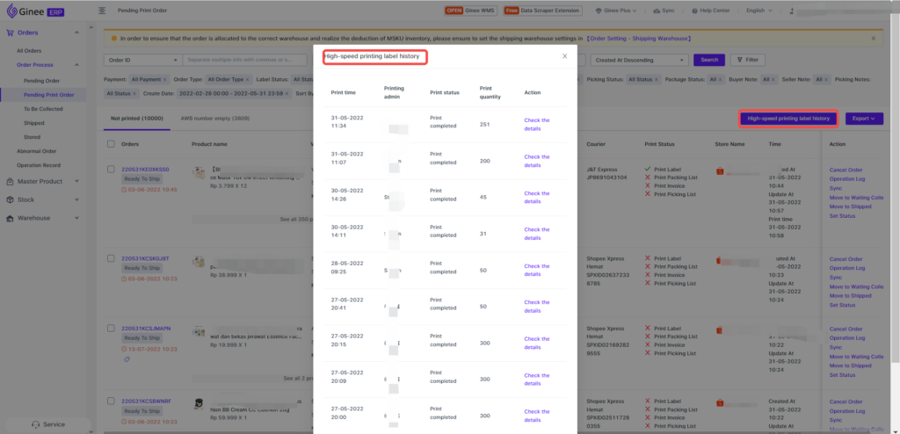Click the product thumbnail of order 220531KCSBWNRF

click(x=200, y=405)
